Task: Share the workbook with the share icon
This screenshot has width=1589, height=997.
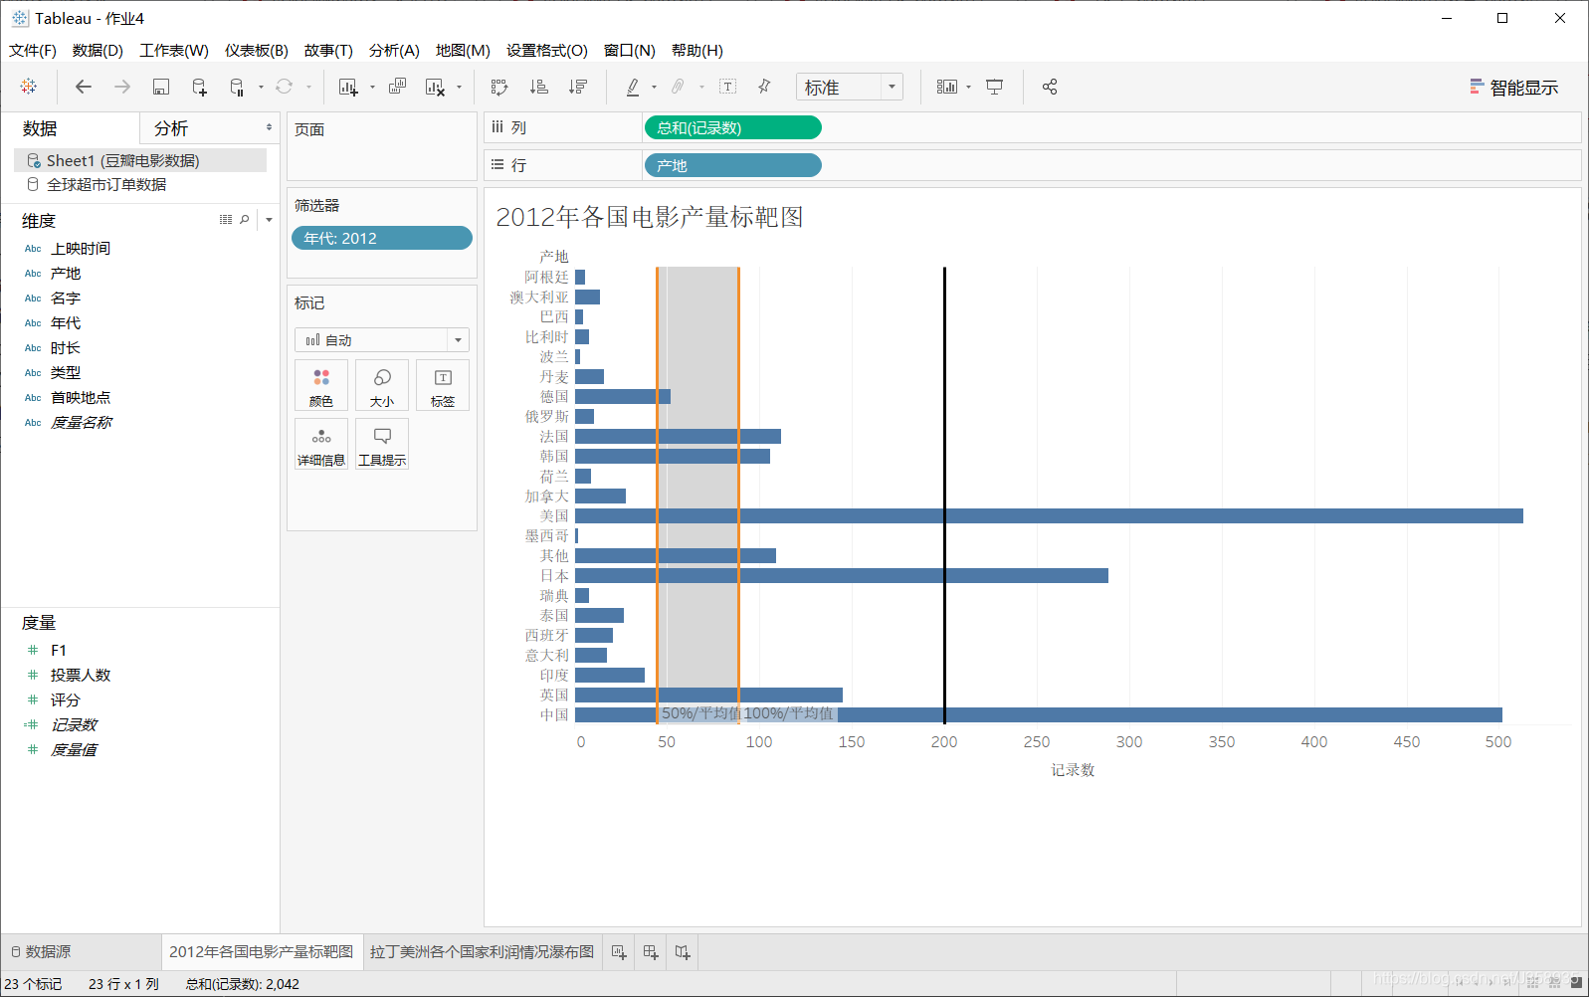Action: click(x=1050, y=87)
